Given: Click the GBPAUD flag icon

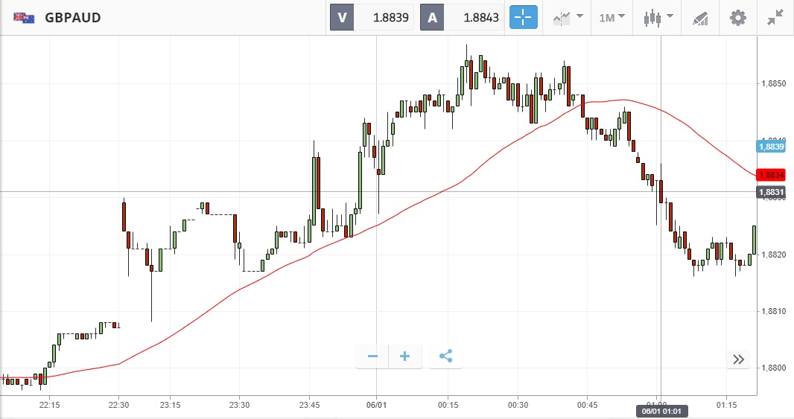Looking at the screenshot, I should click(24, 17).
